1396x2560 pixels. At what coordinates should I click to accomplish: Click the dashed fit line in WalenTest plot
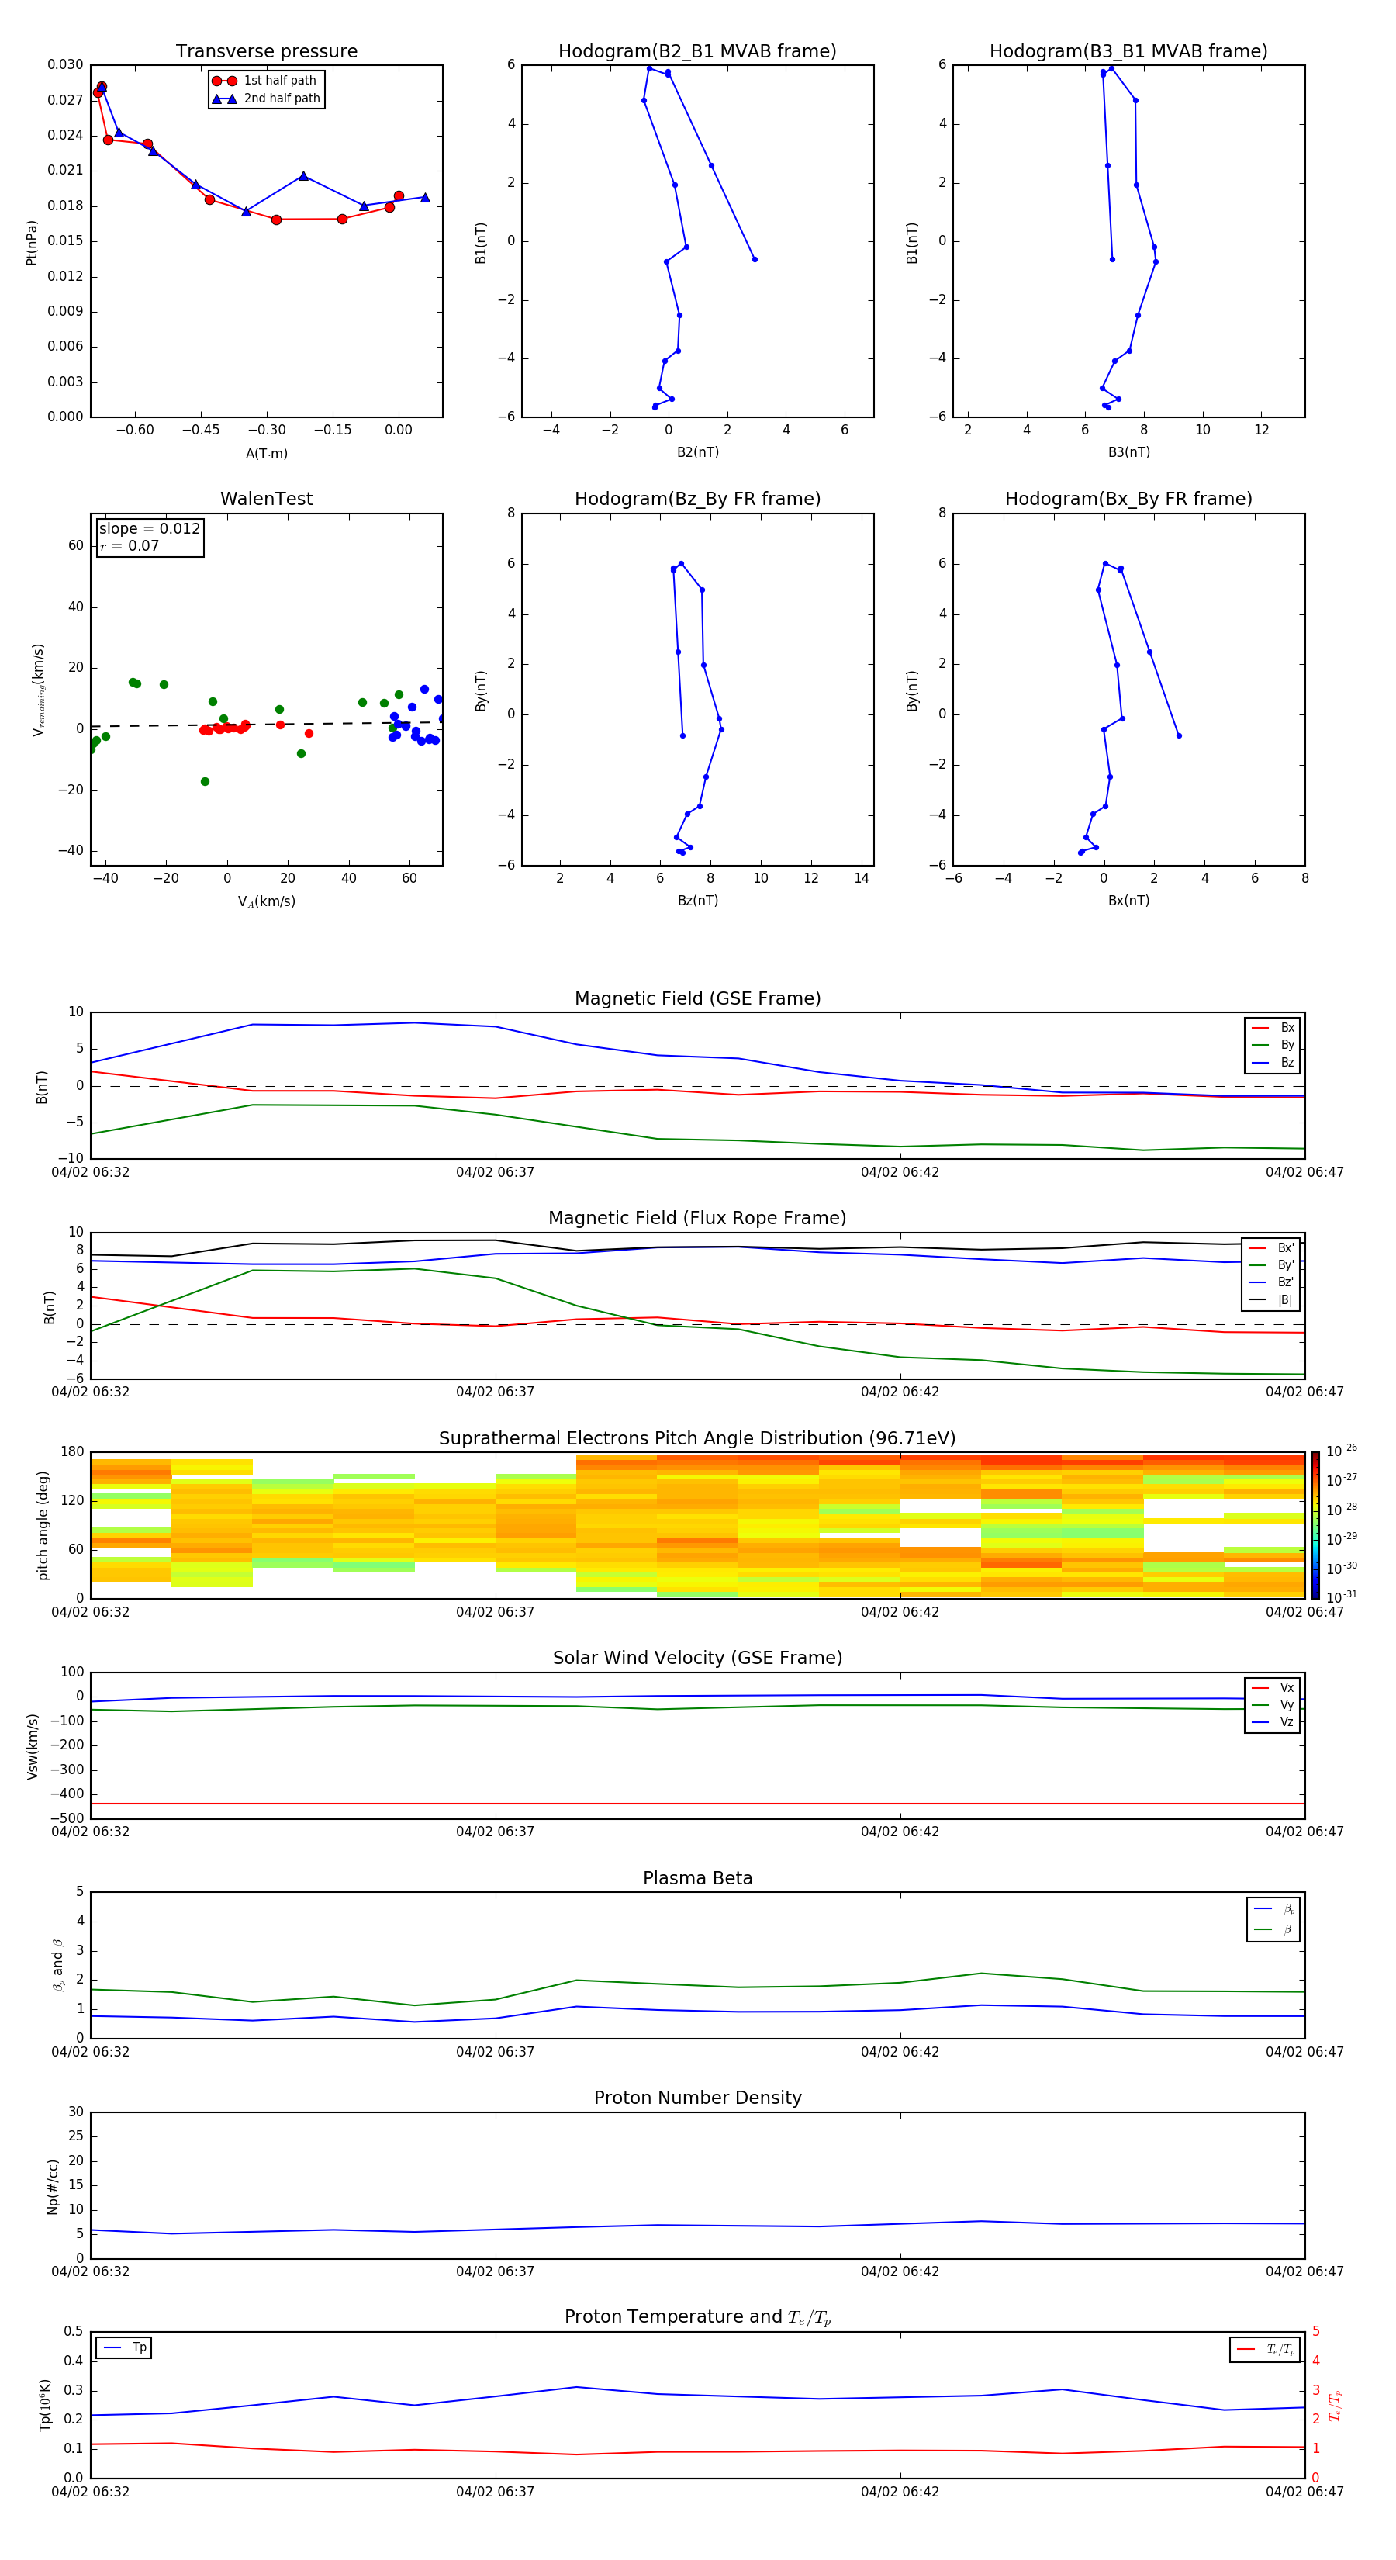[266, 725]
